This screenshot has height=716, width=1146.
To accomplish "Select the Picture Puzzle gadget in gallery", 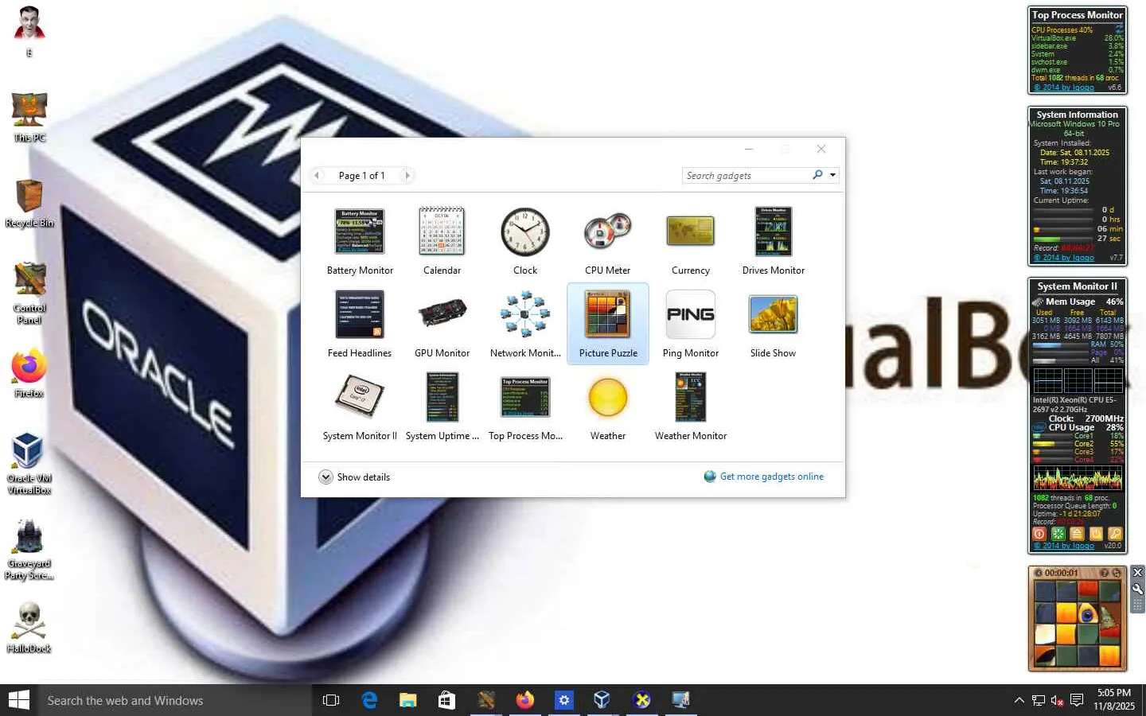I will pyautogui.click(x=608, y=324).
